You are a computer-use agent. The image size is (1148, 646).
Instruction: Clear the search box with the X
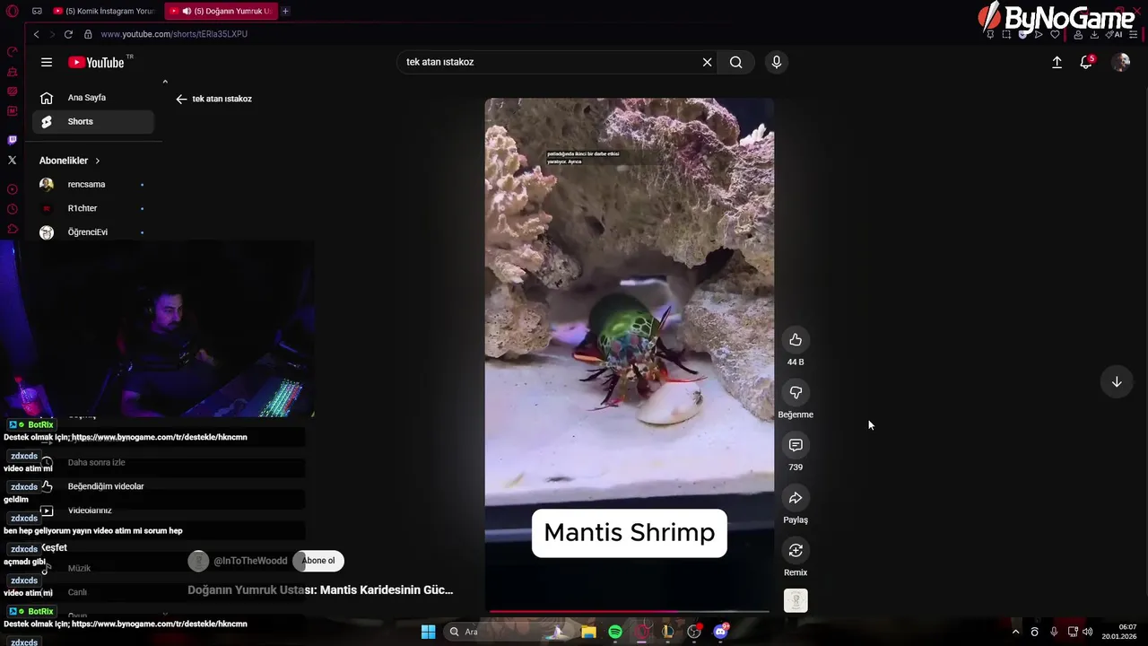pos(707,62)
